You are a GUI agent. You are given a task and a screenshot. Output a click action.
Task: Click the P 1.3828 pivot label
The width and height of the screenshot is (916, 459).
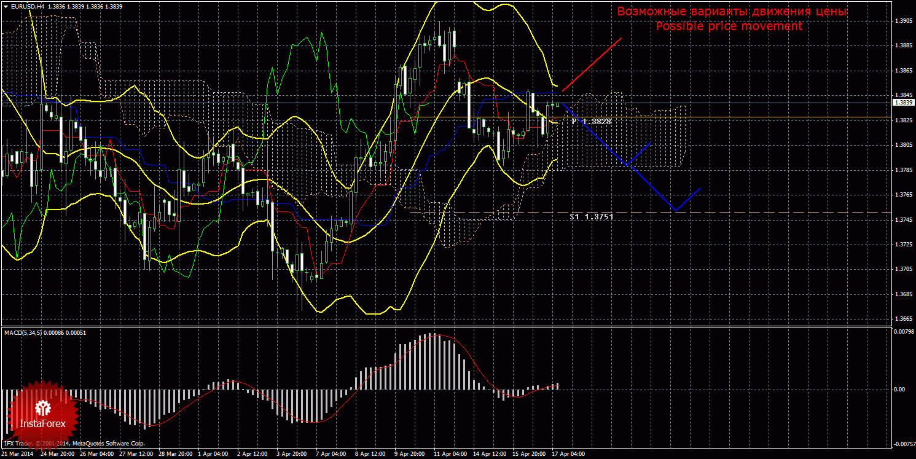591,122
